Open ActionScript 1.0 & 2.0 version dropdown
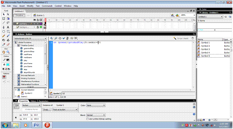 30,38
